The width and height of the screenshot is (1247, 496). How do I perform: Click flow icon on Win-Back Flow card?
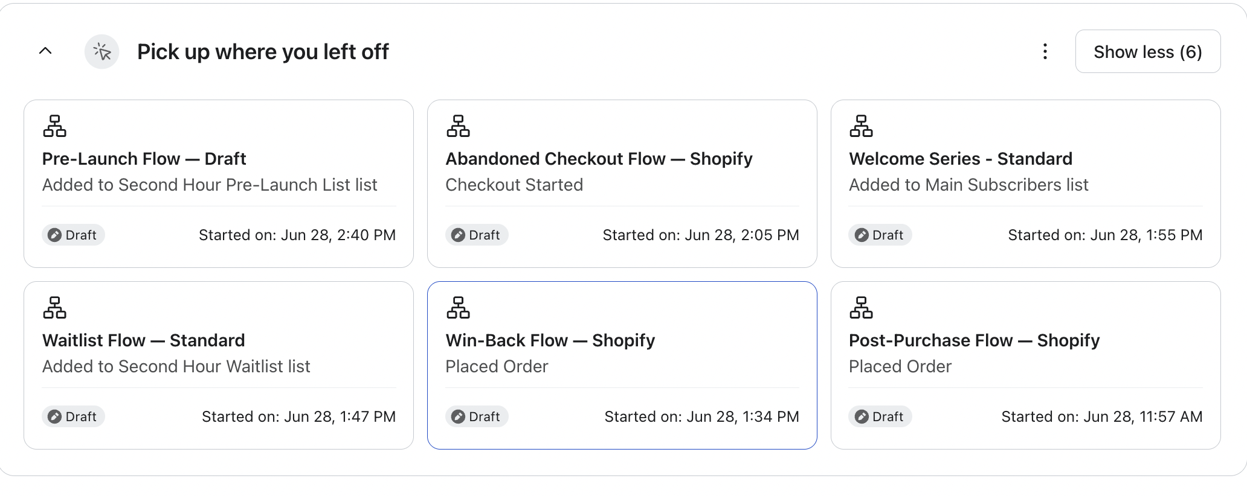click(x=458, y=308)
